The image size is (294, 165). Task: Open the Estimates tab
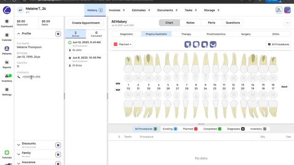[x=141, y=10]
